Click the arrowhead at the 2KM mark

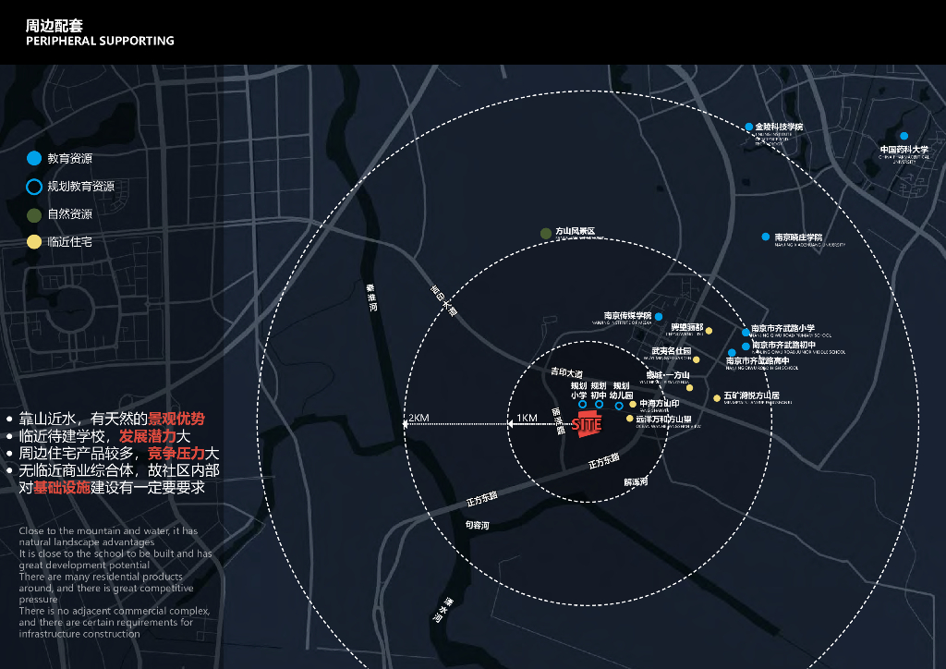[406, 424]
